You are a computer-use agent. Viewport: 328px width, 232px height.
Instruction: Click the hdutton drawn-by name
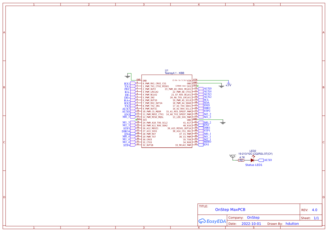pyautogui.click(x=292, y=224)
